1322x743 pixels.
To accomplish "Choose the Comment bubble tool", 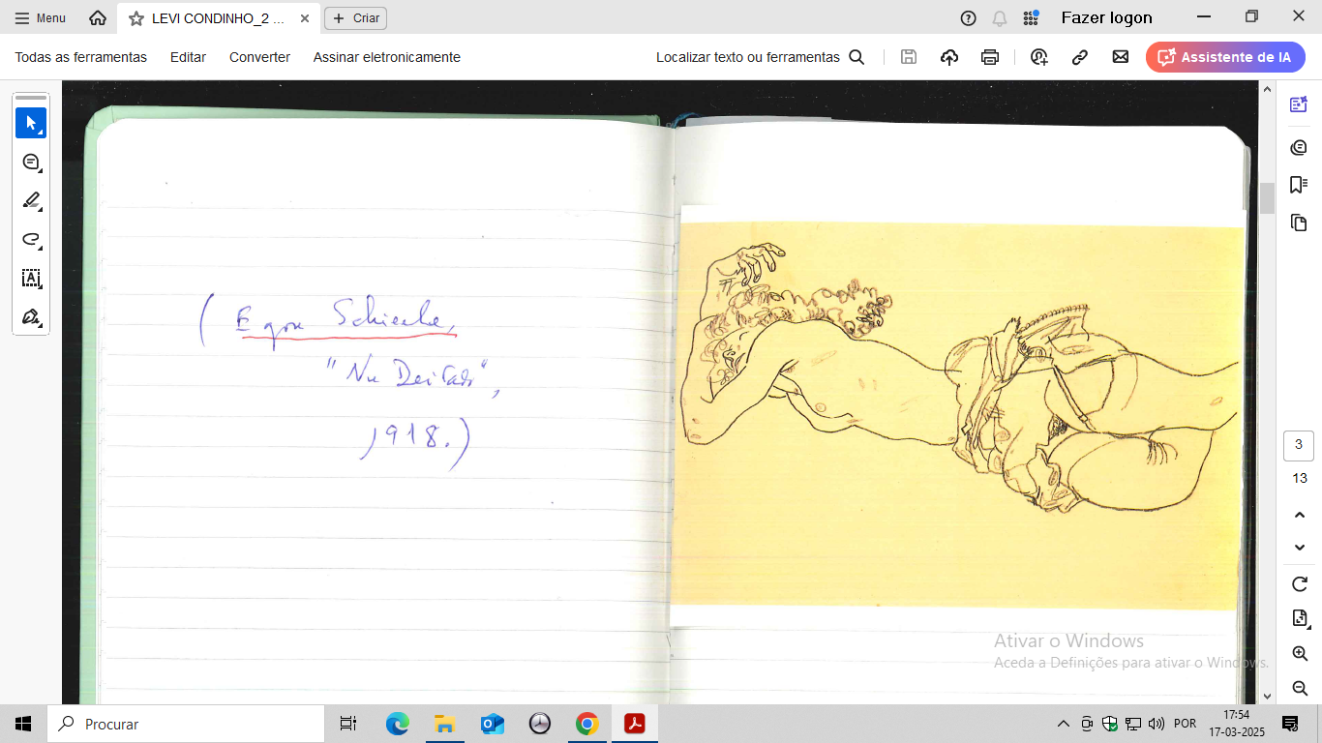I will (x=31, y=162).
